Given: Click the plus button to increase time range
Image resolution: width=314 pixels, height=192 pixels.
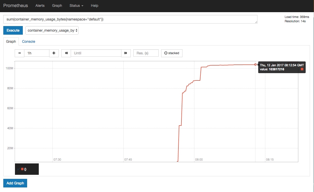Looking at the screenshot, I should tap(54, 53).
